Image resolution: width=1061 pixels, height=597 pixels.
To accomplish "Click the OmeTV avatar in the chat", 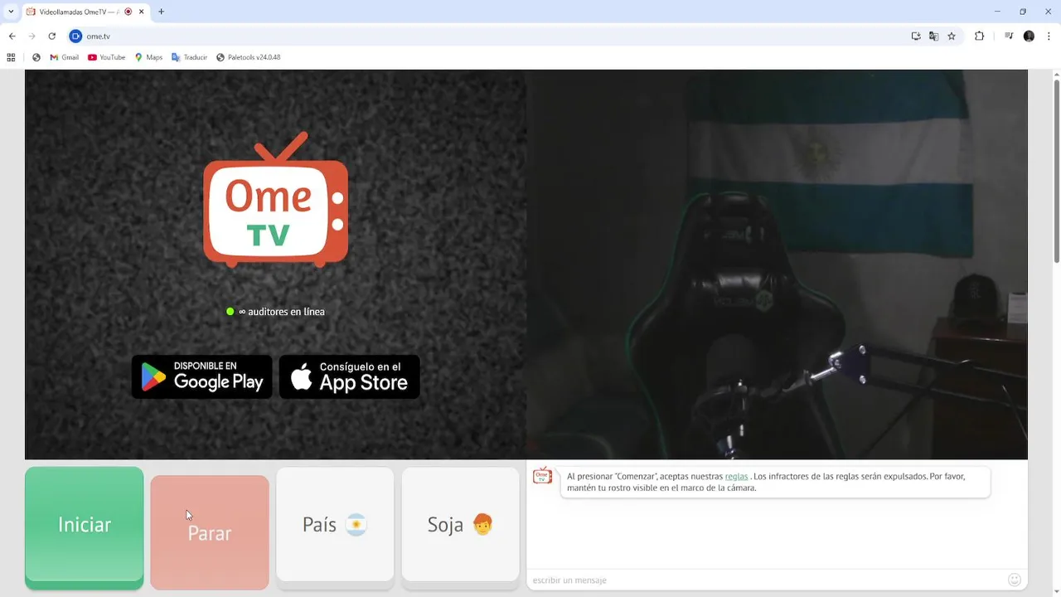I will 542,476.
